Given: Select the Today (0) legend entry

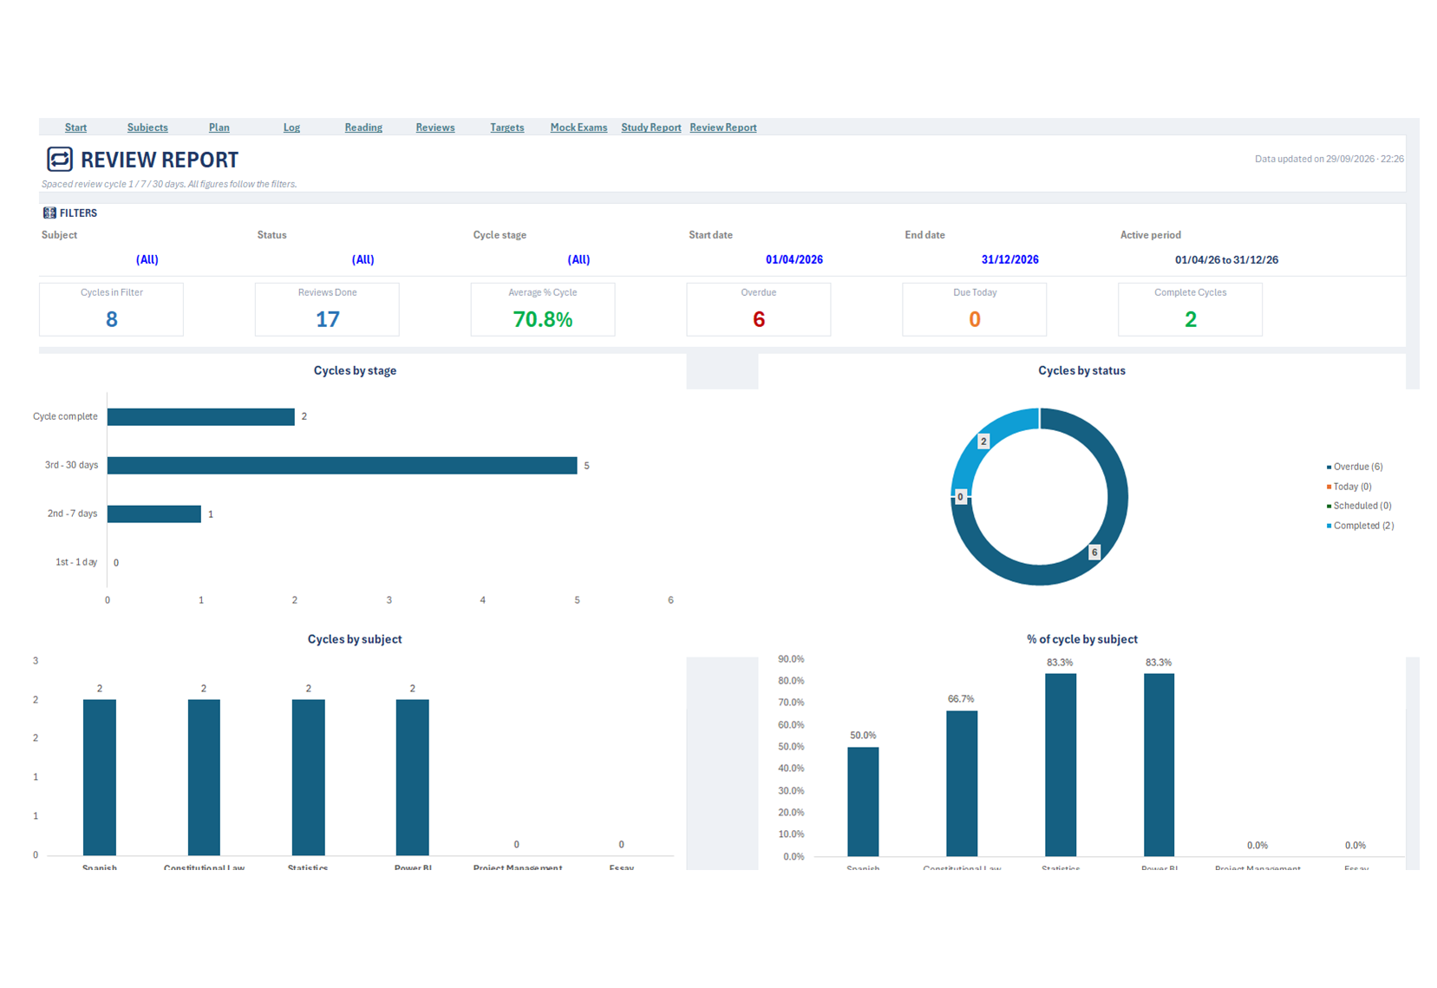Looking at the screenshot, I should tap(1349, 487).
